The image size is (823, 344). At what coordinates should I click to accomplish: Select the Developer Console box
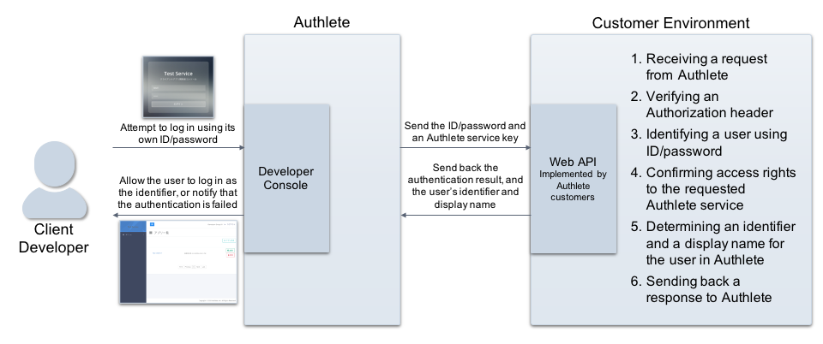pyautogui.click(x=286, y=178)
